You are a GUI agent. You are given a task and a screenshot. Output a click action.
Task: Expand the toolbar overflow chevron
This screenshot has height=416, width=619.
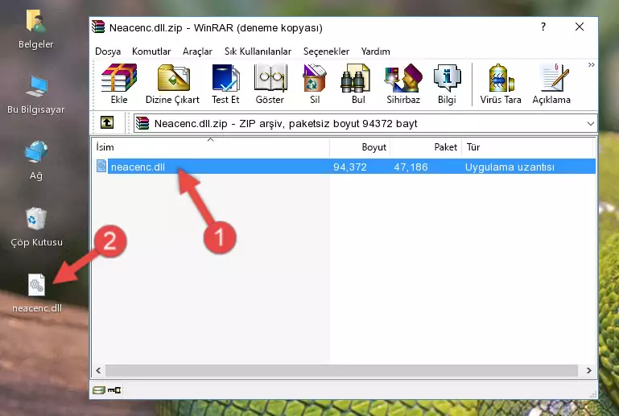[591, 64]
